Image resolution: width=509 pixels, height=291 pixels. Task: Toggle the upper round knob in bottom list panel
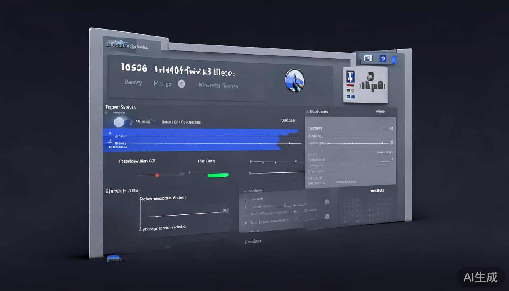coord(327,202)
